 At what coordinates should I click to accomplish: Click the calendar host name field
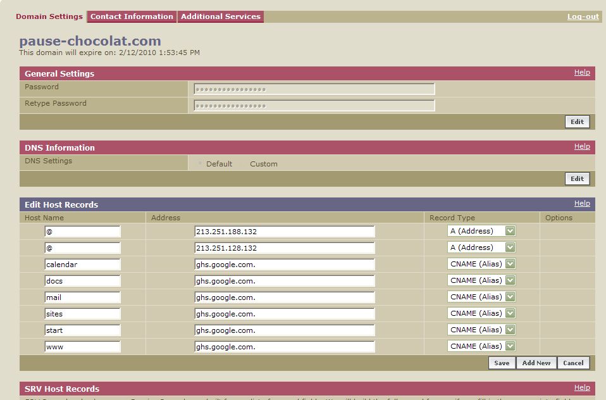[83, 265]
